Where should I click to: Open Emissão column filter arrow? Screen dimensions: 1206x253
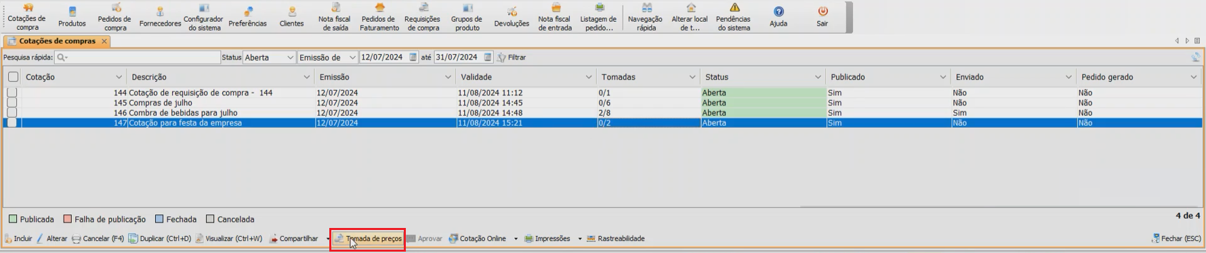pyautogui.click(x=448, y=77)
